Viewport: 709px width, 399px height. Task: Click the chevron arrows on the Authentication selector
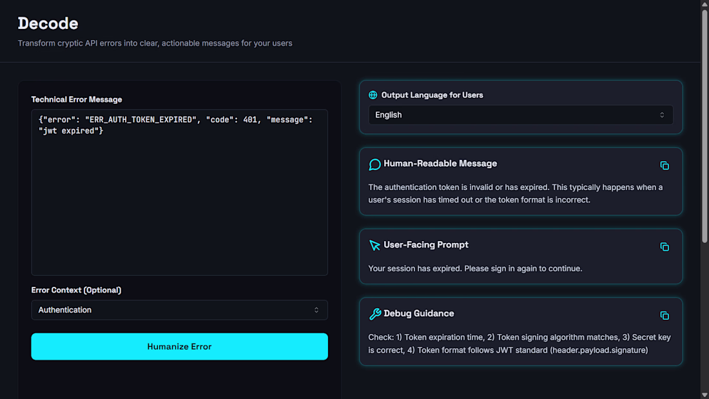316,310
